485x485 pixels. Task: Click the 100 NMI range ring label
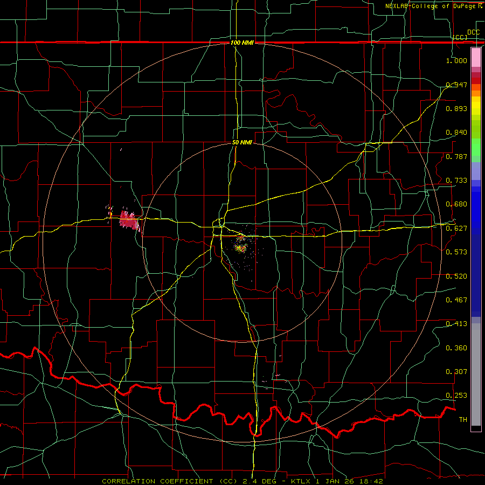tap(242, 43)
